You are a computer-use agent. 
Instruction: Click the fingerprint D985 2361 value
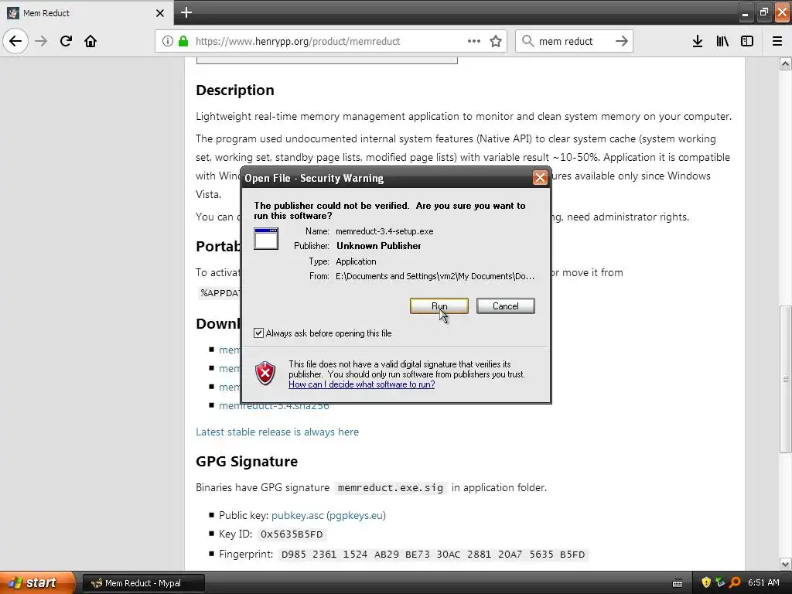pyautogui.click(x=433, y=554)
